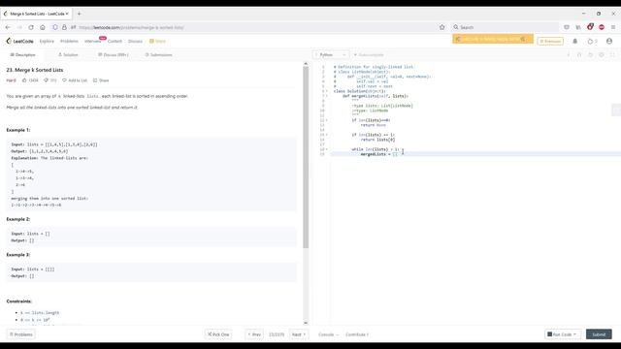Screen dimensions: 621x349
Task: Dislike the problem with thumbs-down icon
Action: click(46, 80)
